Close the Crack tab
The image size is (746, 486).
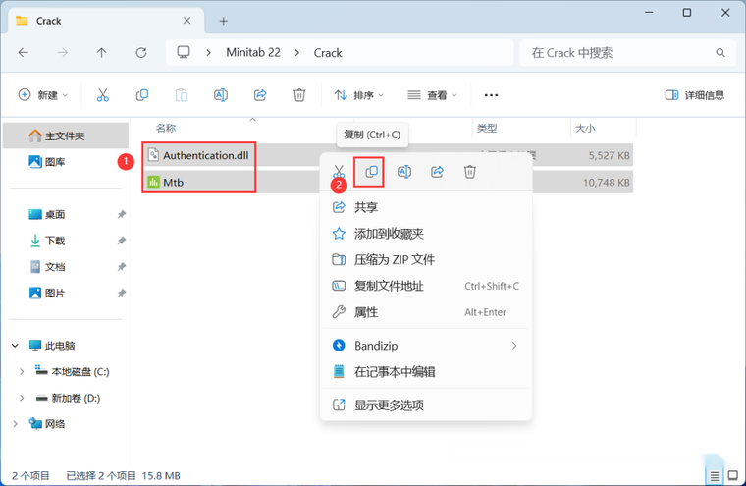[x=186, y=21]
